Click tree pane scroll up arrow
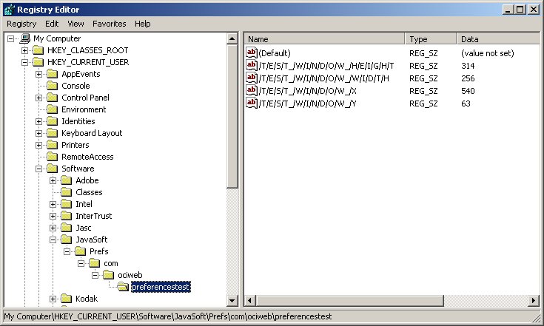Screen dimensions: 544x326 pyautogui.click(x=232, y=38)
